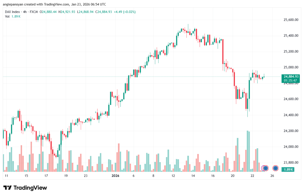The width and height of the screenshot is (304, 196).
Task: Click the rightmost EU flag event icon
Action: 275,168
